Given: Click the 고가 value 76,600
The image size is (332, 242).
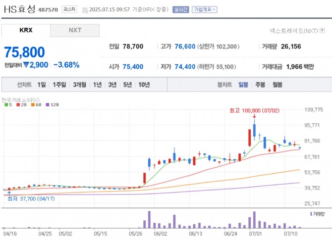Looking at the screenshot, I should [x=185, y=47].
